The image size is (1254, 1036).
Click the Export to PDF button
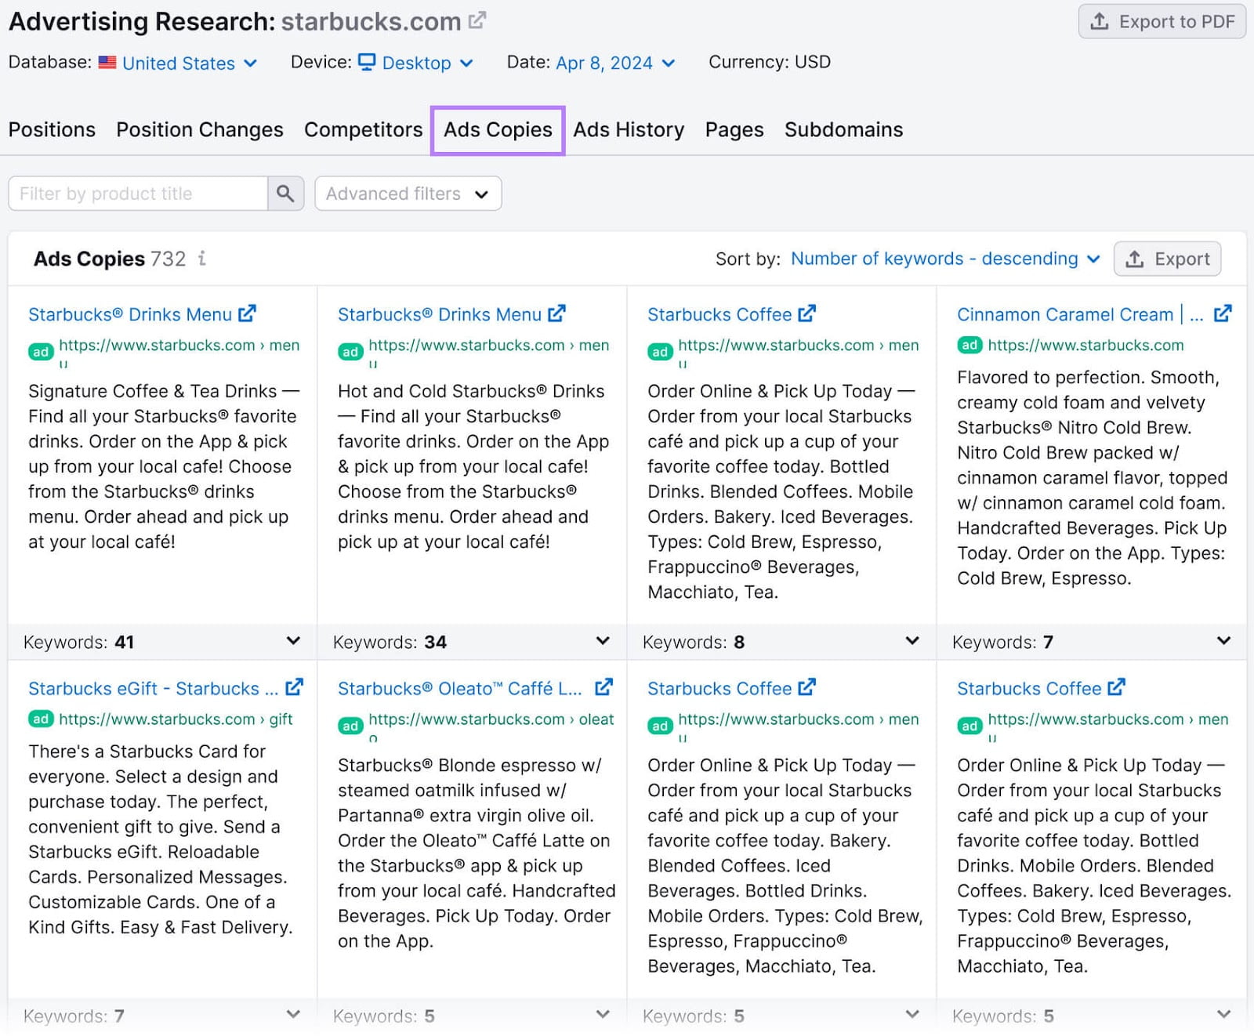pos(1162,22)
